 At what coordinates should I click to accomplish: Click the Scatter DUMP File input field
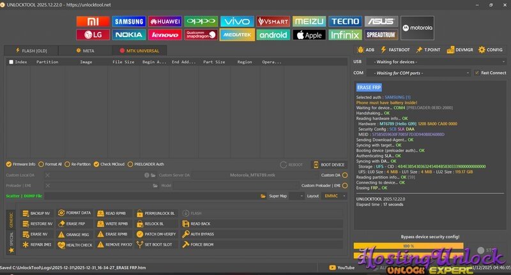[153, 196]
